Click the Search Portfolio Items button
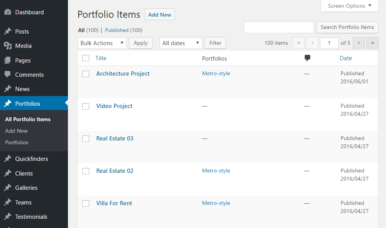This screenshot has height=228, width=386. tap(347, 27)
